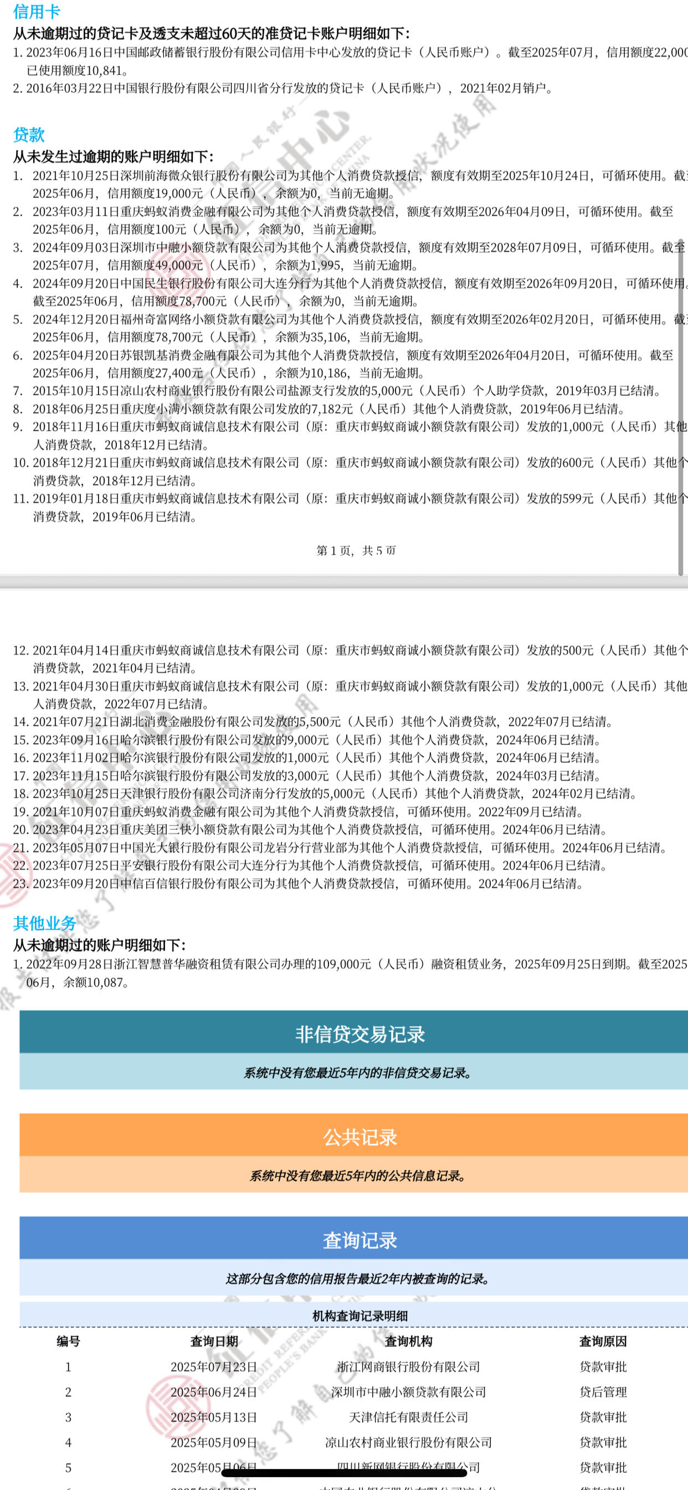This screenshot has width=688, height=1490.
Task: Click the 平安银行大连分行 entry
Action: (310, 865)
